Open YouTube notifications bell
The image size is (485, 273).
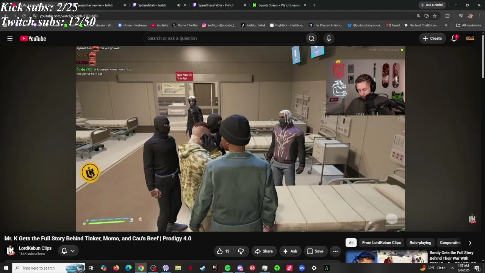454,38
